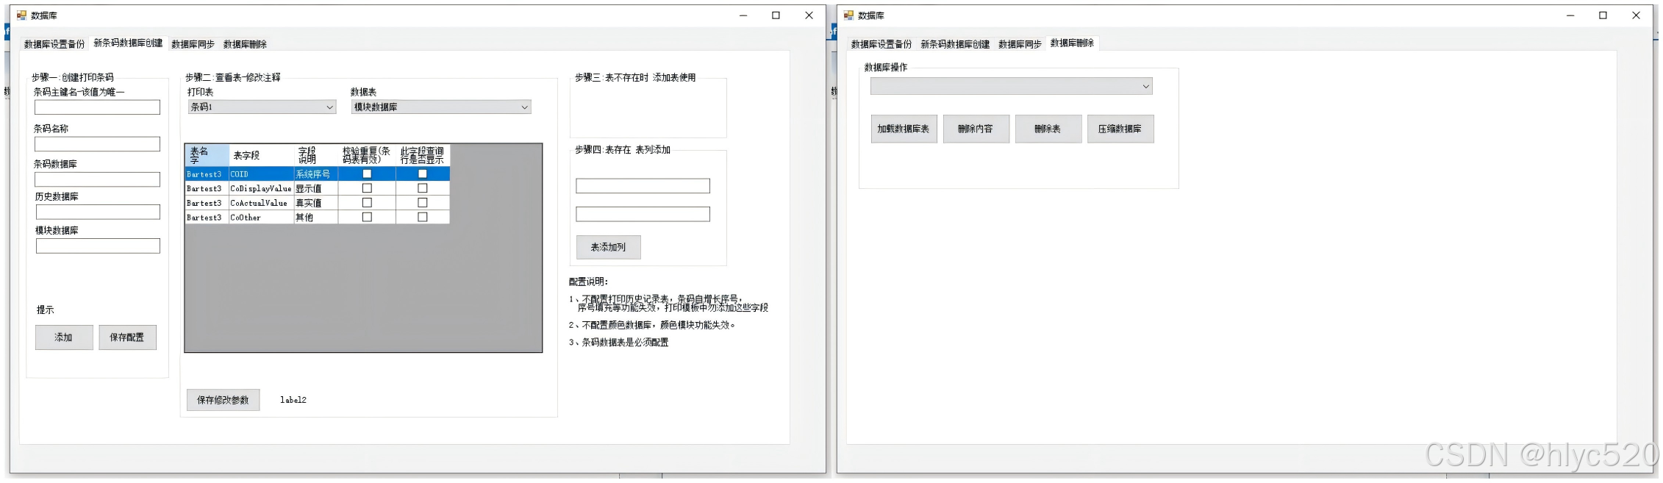Click the 真实值 description cell
The height and width of the screenshot is (483, 1663).
[x=315, y=203]
